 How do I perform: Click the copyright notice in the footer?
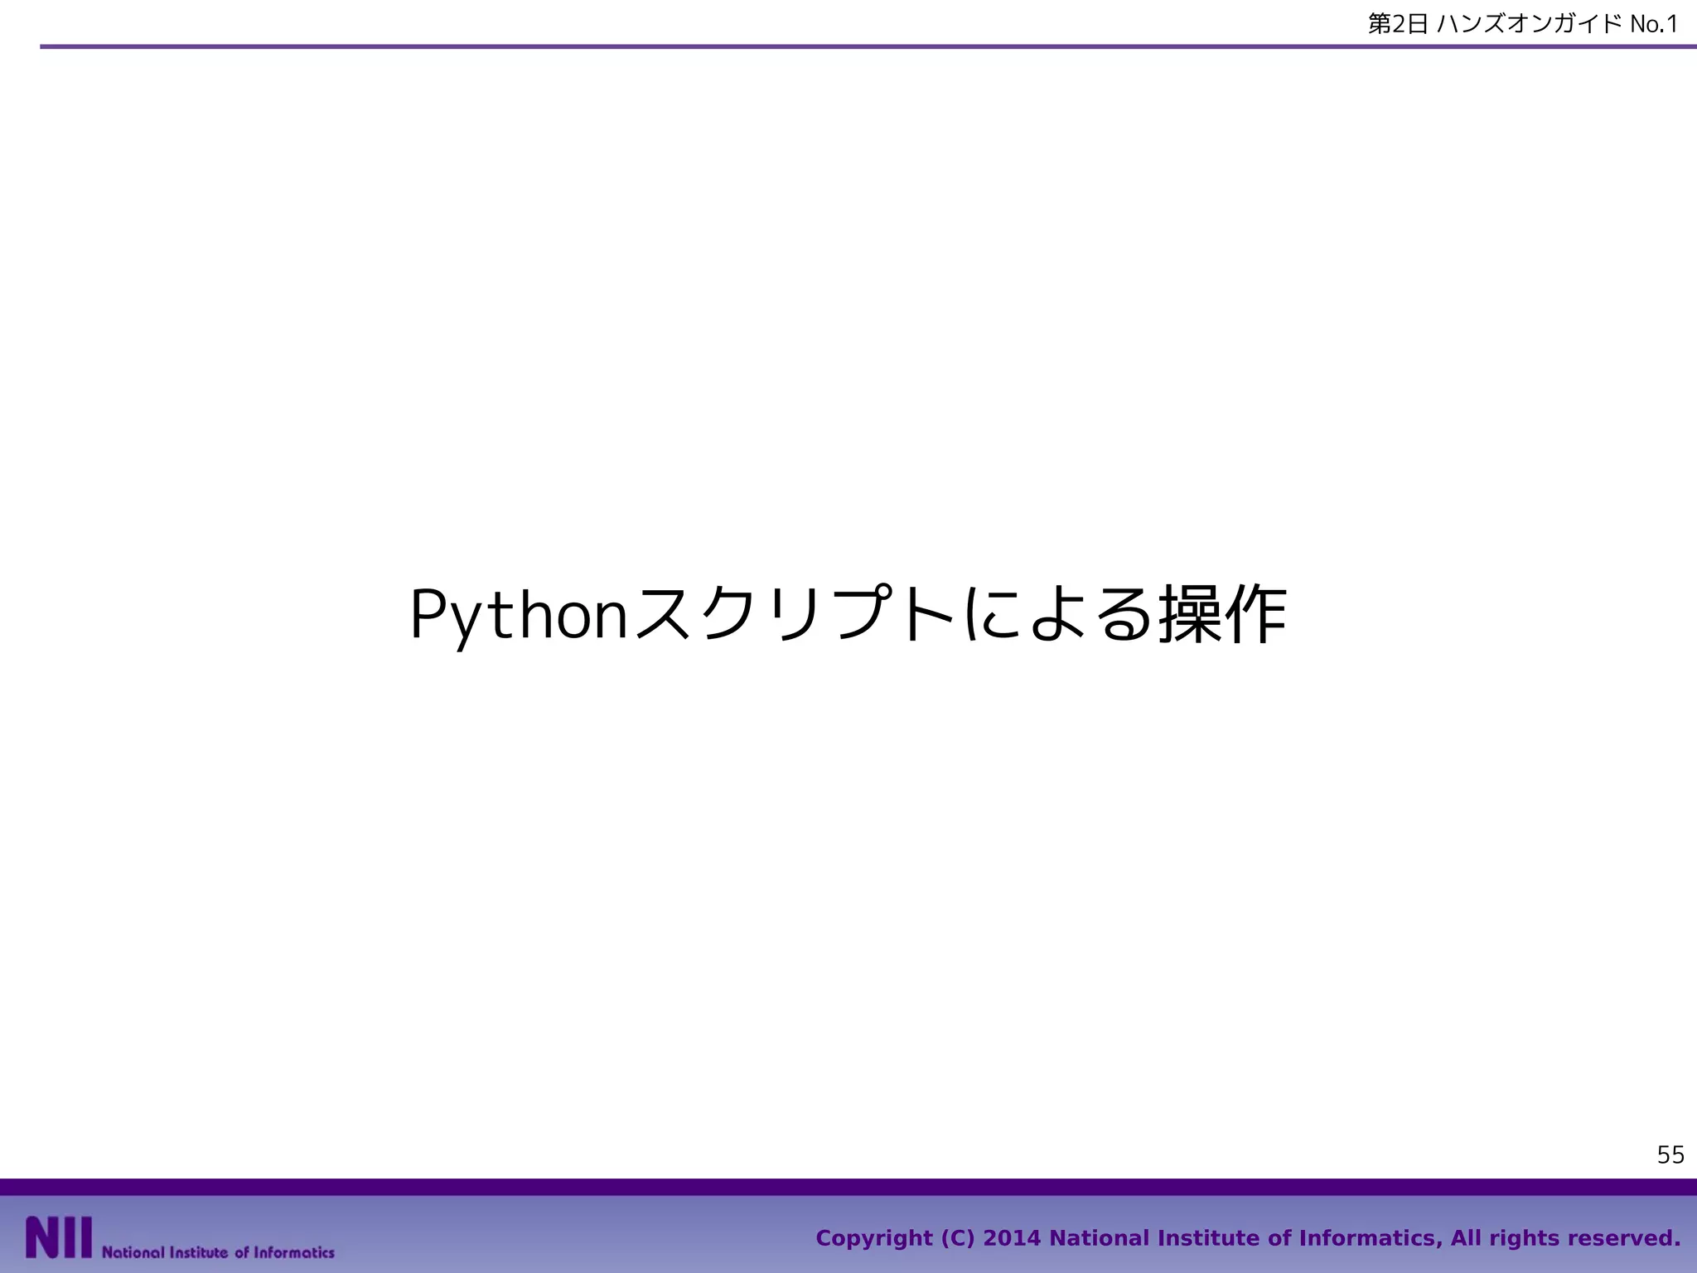pyautogui.click(x=1248, y=1238)
